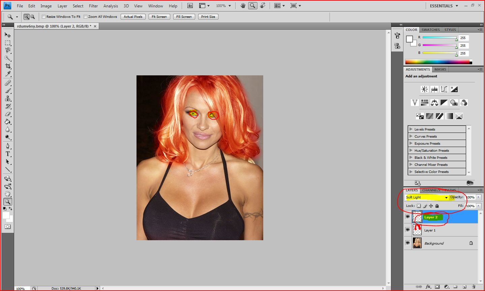Expand Exposure Presets
The height and width of the screenshot is (291, 485).
pyautogui.click(x=411, y=143)
